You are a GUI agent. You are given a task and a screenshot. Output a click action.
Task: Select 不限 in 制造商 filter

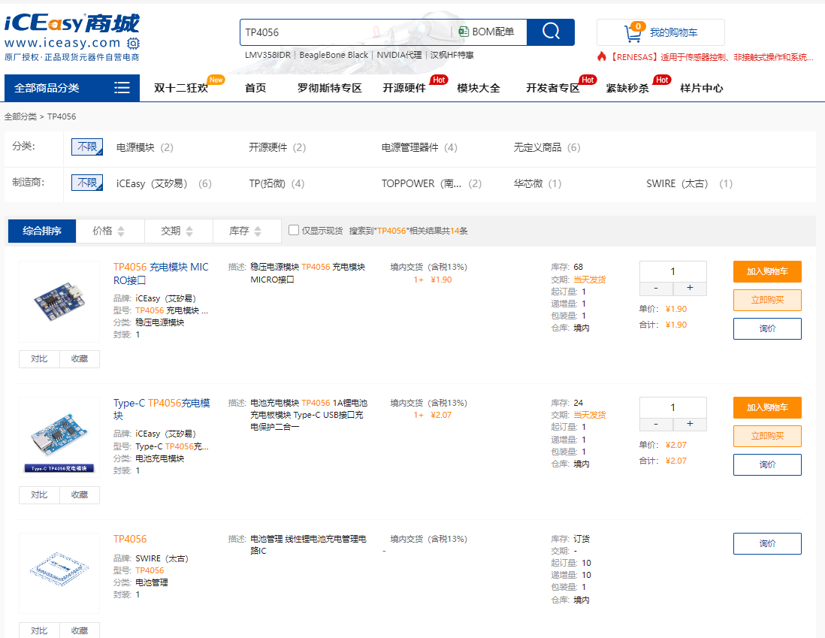click(x=87, y=183)
